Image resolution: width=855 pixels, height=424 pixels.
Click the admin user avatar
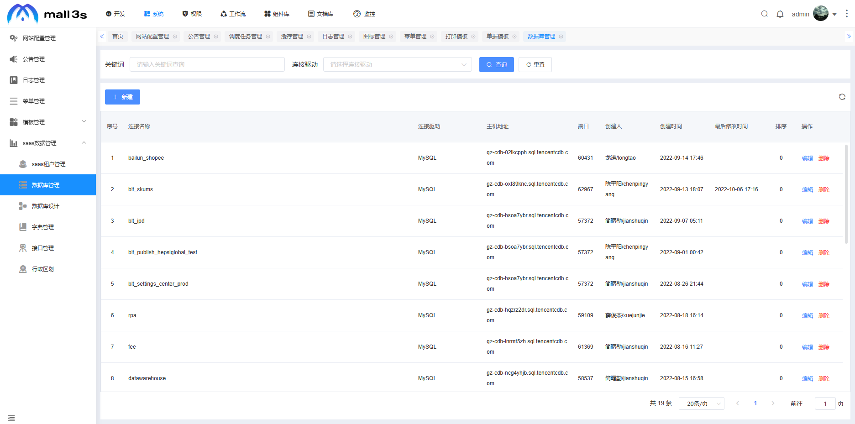(821, 13)
